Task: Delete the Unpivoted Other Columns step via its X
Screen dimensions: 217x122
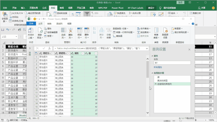Action: click(156, 84)
